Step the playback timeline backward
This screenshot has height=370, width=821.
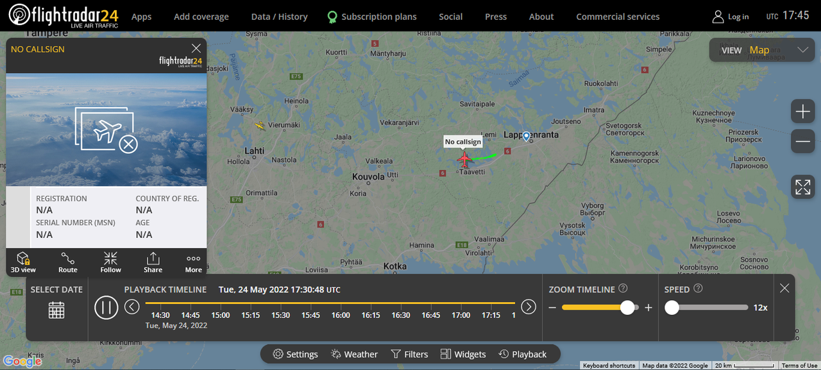pos(131,307)
